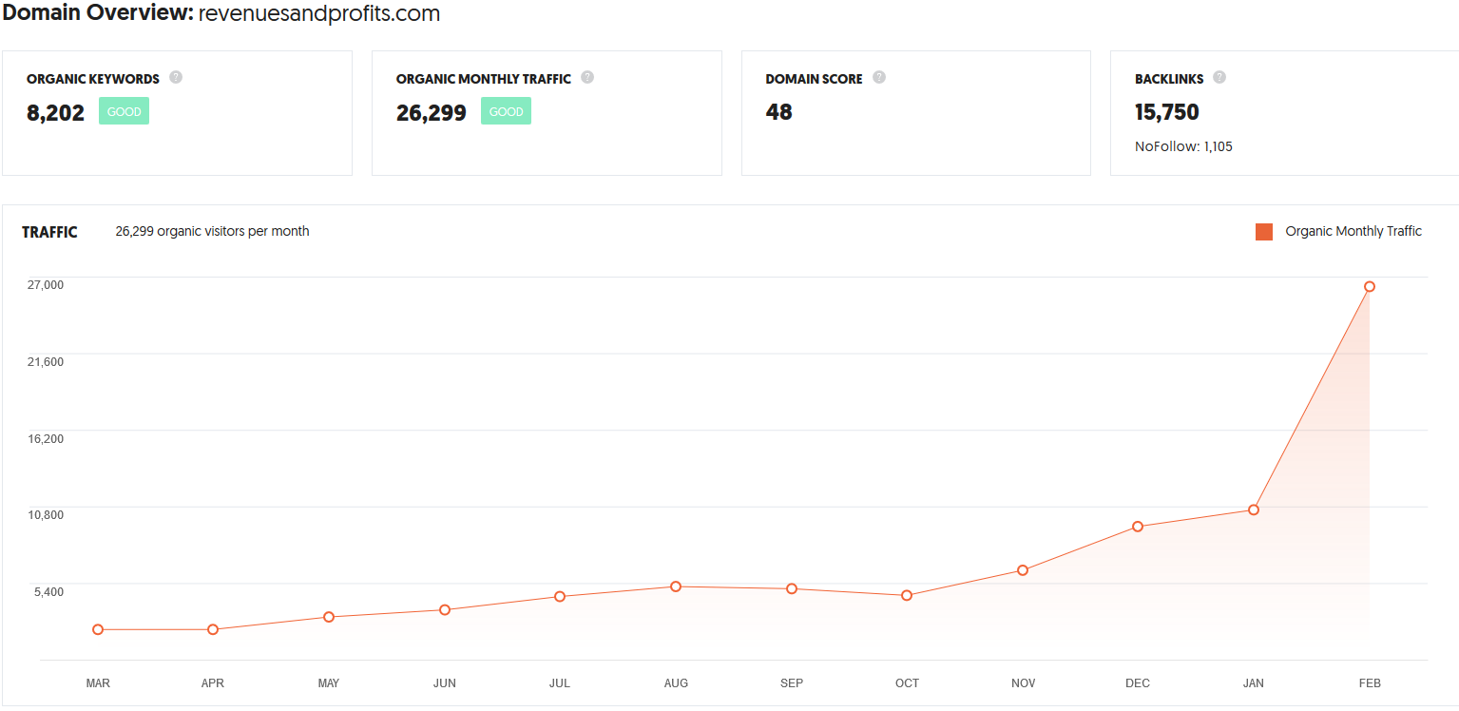Click the Organic Keywords help icon
The height and width of the screenshot is (711, 1459).
pyautogui.click(x=176, y=77)
